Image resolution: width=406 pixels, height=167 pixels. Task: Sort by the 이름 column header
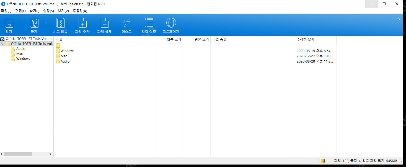point(105,39)
